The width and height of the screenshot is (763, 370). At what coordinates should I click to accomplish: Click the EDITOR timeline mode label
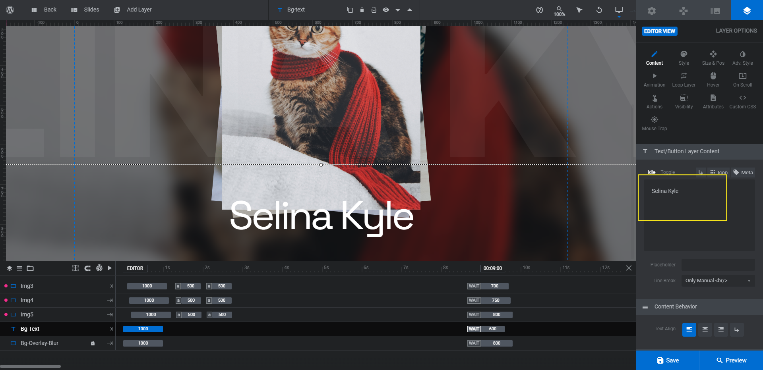click(x=135, y=268)
